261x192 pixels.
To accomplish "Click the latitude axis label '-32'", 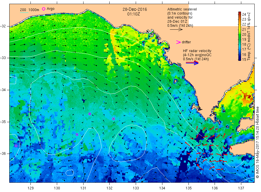I will [3, 26].
